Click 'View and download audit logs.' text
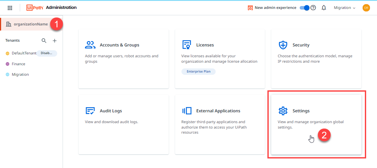377x168 pixels. (x=112, y=122)
